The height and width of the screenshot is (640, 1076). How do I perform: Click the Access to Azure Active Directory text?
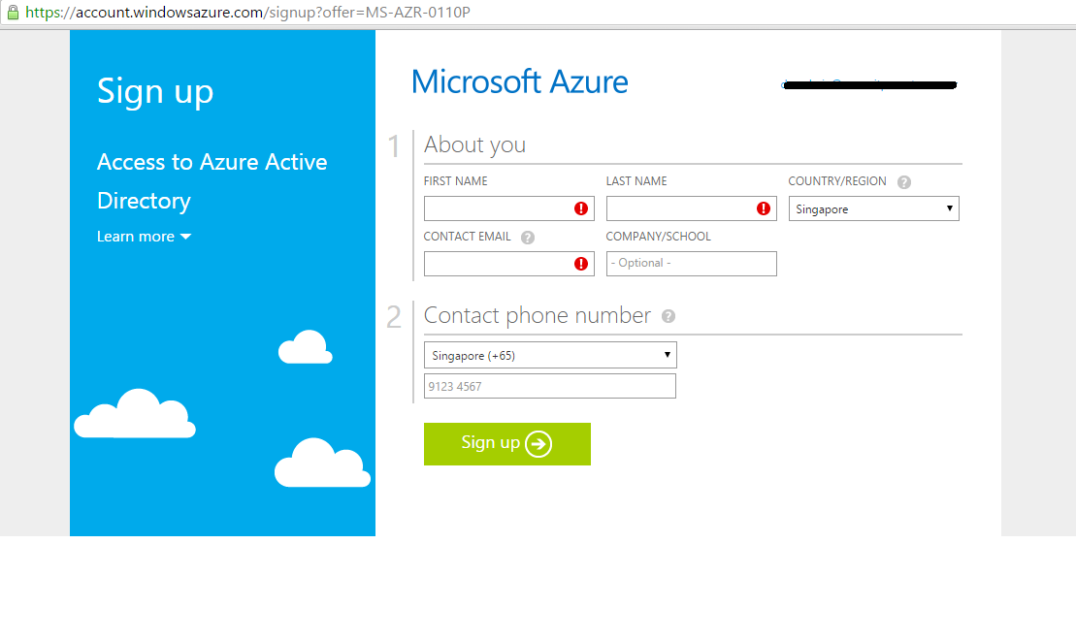[212, 181]
